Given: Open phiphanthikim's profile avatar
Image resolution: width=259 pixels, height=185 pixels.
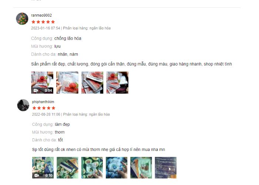Looking at the screenshot, I should click(23, 105).
